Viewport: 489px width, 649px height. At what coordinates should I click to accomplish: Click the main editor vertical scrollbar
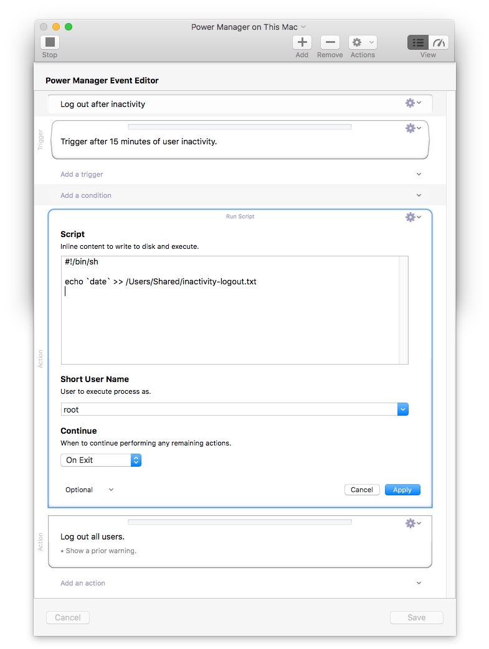pos(451,344)
